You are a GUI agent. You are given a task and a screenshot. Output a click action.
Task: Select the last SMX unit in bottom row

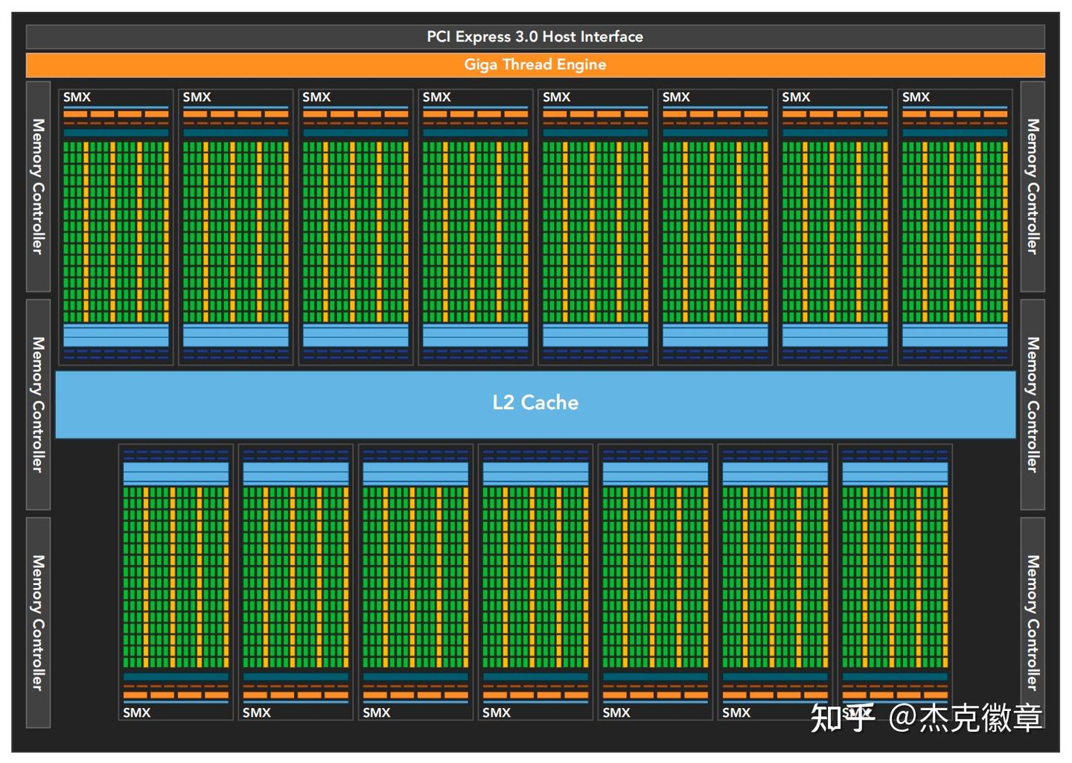click(896, 582)
